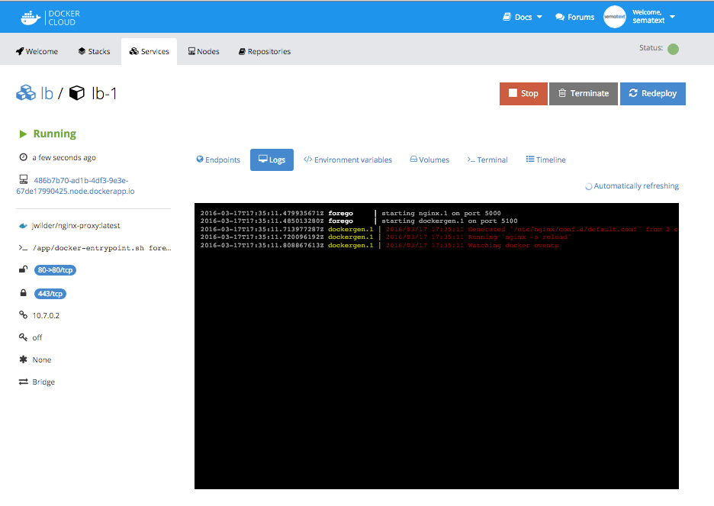Open the Forums link
Screen dimensions: 714x506
574,18
